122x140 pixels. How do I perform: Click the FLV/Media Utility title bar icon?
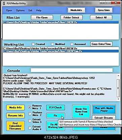pos(4,3)
